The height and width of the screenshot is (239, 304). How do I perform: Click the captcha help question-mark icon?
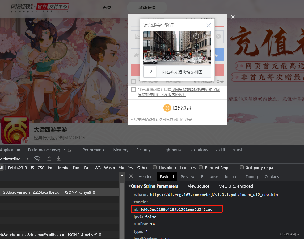pos(196,36)
